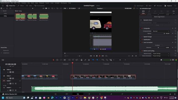Click the Analyze button under Lens Correction
Screen dimensions: 178x100
click(x=157, y=45)
